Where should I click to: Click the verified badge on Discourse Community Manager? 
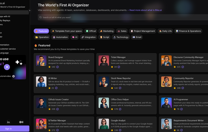(183, 67)
